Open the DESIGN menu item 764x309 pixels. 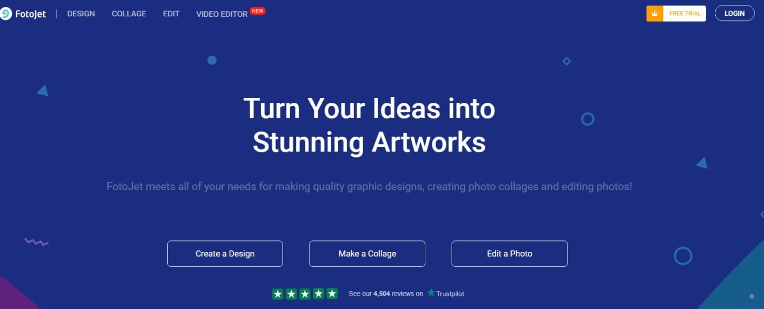81,14
